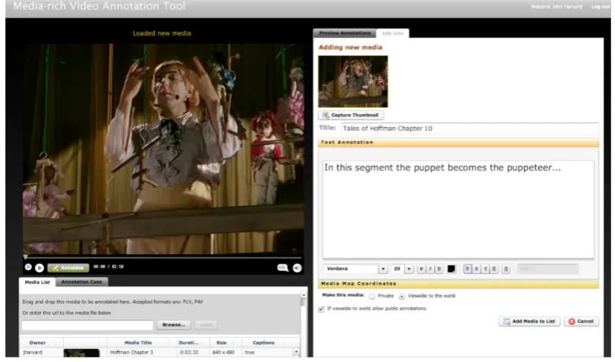Sort by Size column header
This screenshot has height=362, width=615.
point(222,343)
